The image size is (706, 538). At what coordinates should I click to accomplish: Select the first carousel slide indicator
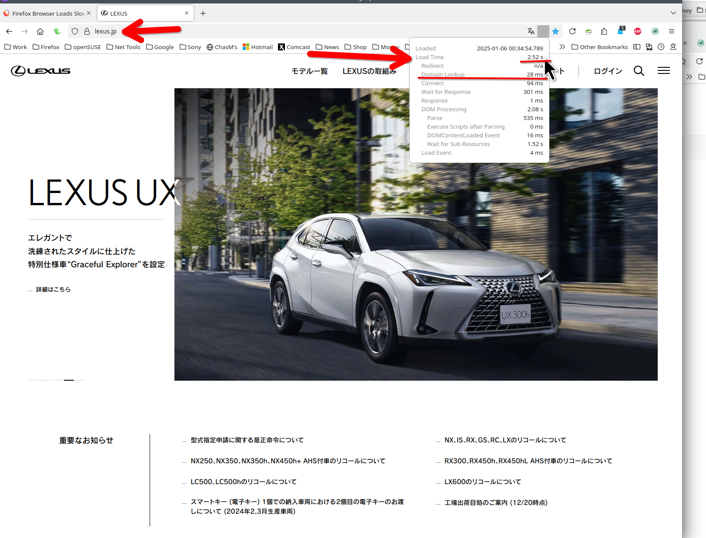tap(33, 380)
